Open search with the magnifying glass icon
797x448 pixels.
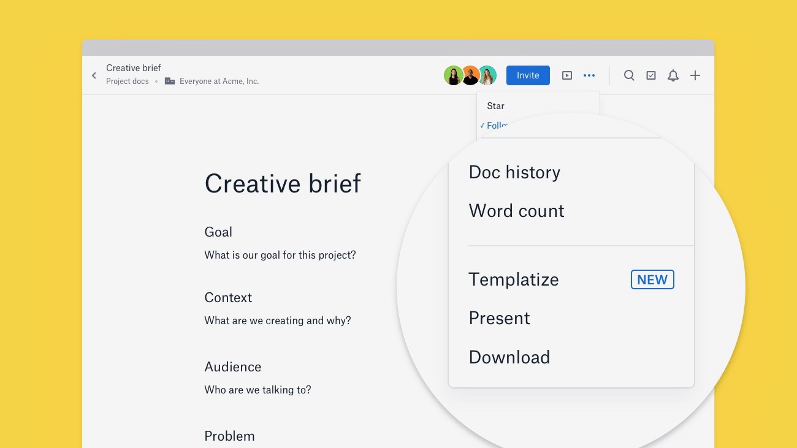(629, 75)
